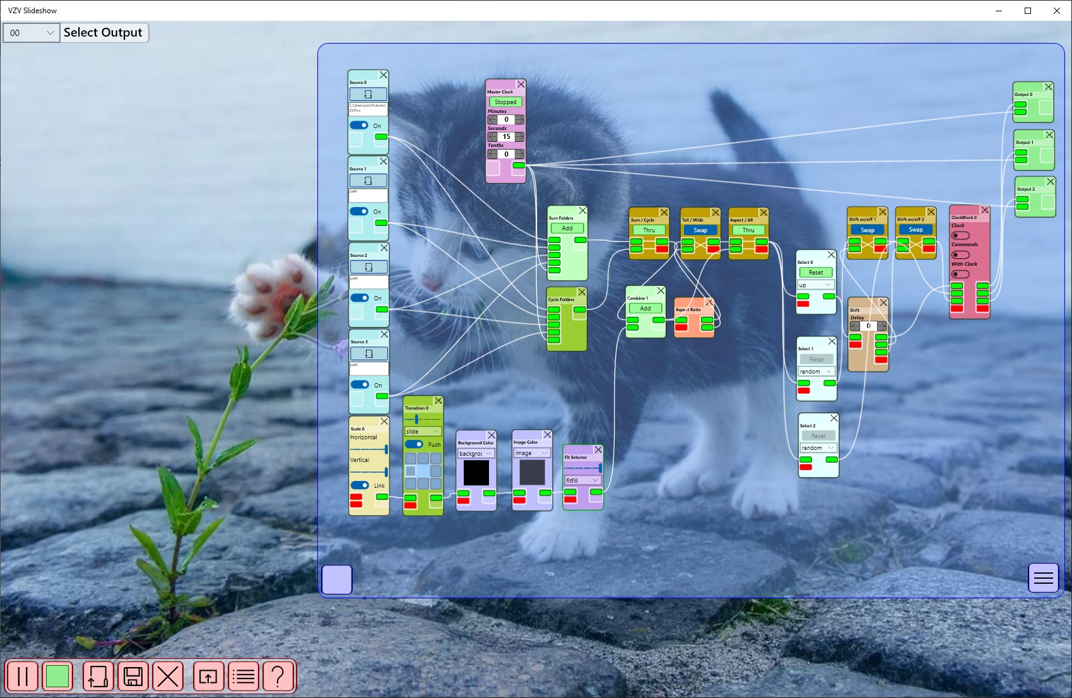
Task: Decrease Master Clock Minutes with left arrow
Action: click(x=492, y=119)
